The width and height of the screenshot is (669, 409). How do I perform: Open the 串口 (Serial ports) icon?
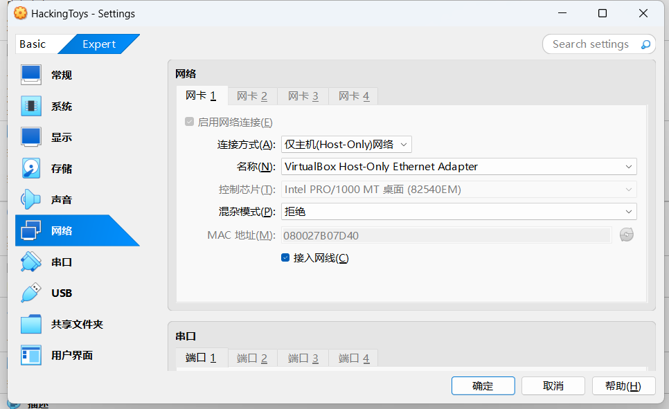31,262
